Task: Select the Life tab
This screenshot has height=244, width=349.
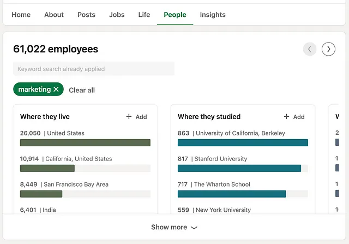Action: point(144,15)
